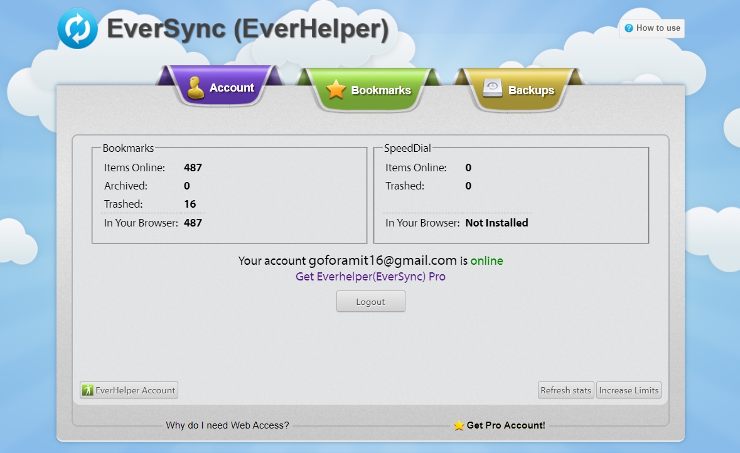Click the Increase Limits button
The width and height of the screenshot is (740, 453).
(x=629, y=390)
